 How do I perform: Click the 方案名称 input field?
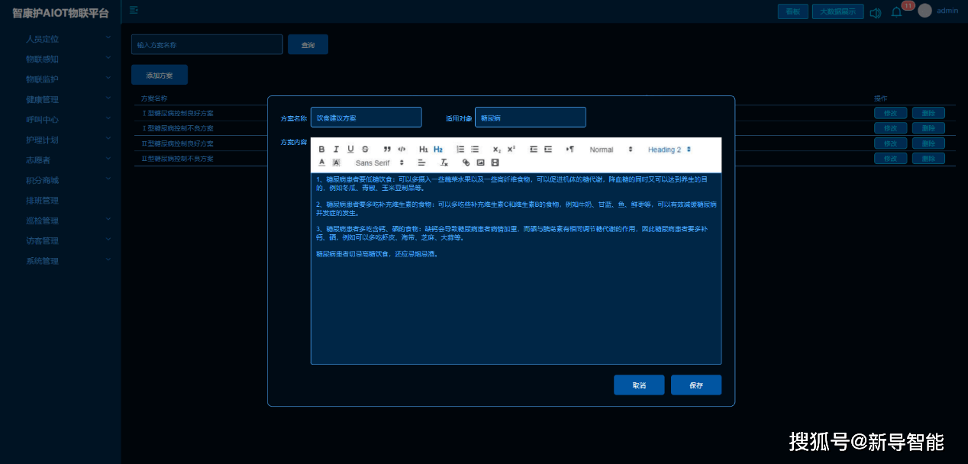pyautogui.click(x=366, y=118)
